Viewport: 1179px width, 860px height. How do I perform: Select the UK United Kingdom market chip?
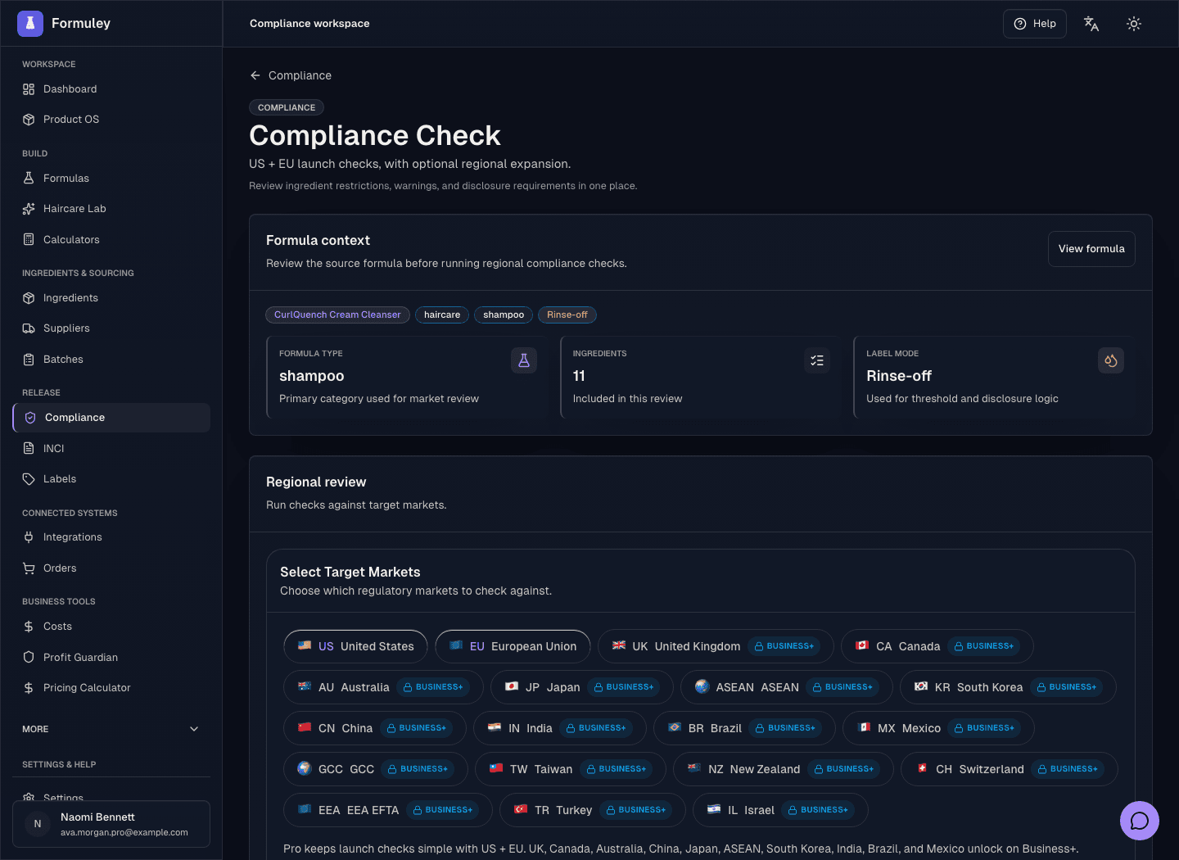[x=716, y=646]
